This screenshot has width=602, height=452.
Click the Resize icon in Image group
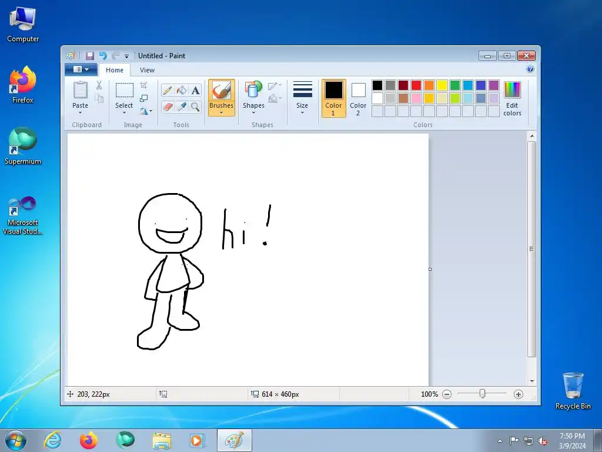pyautogui.click(x=143, y=98)
